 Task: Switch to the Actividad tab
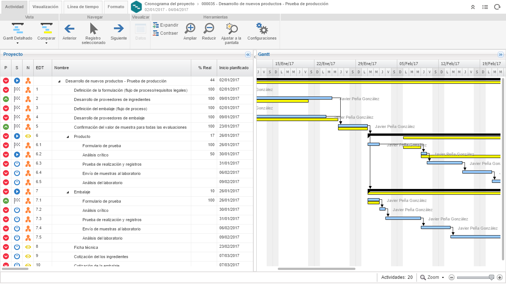14,7
